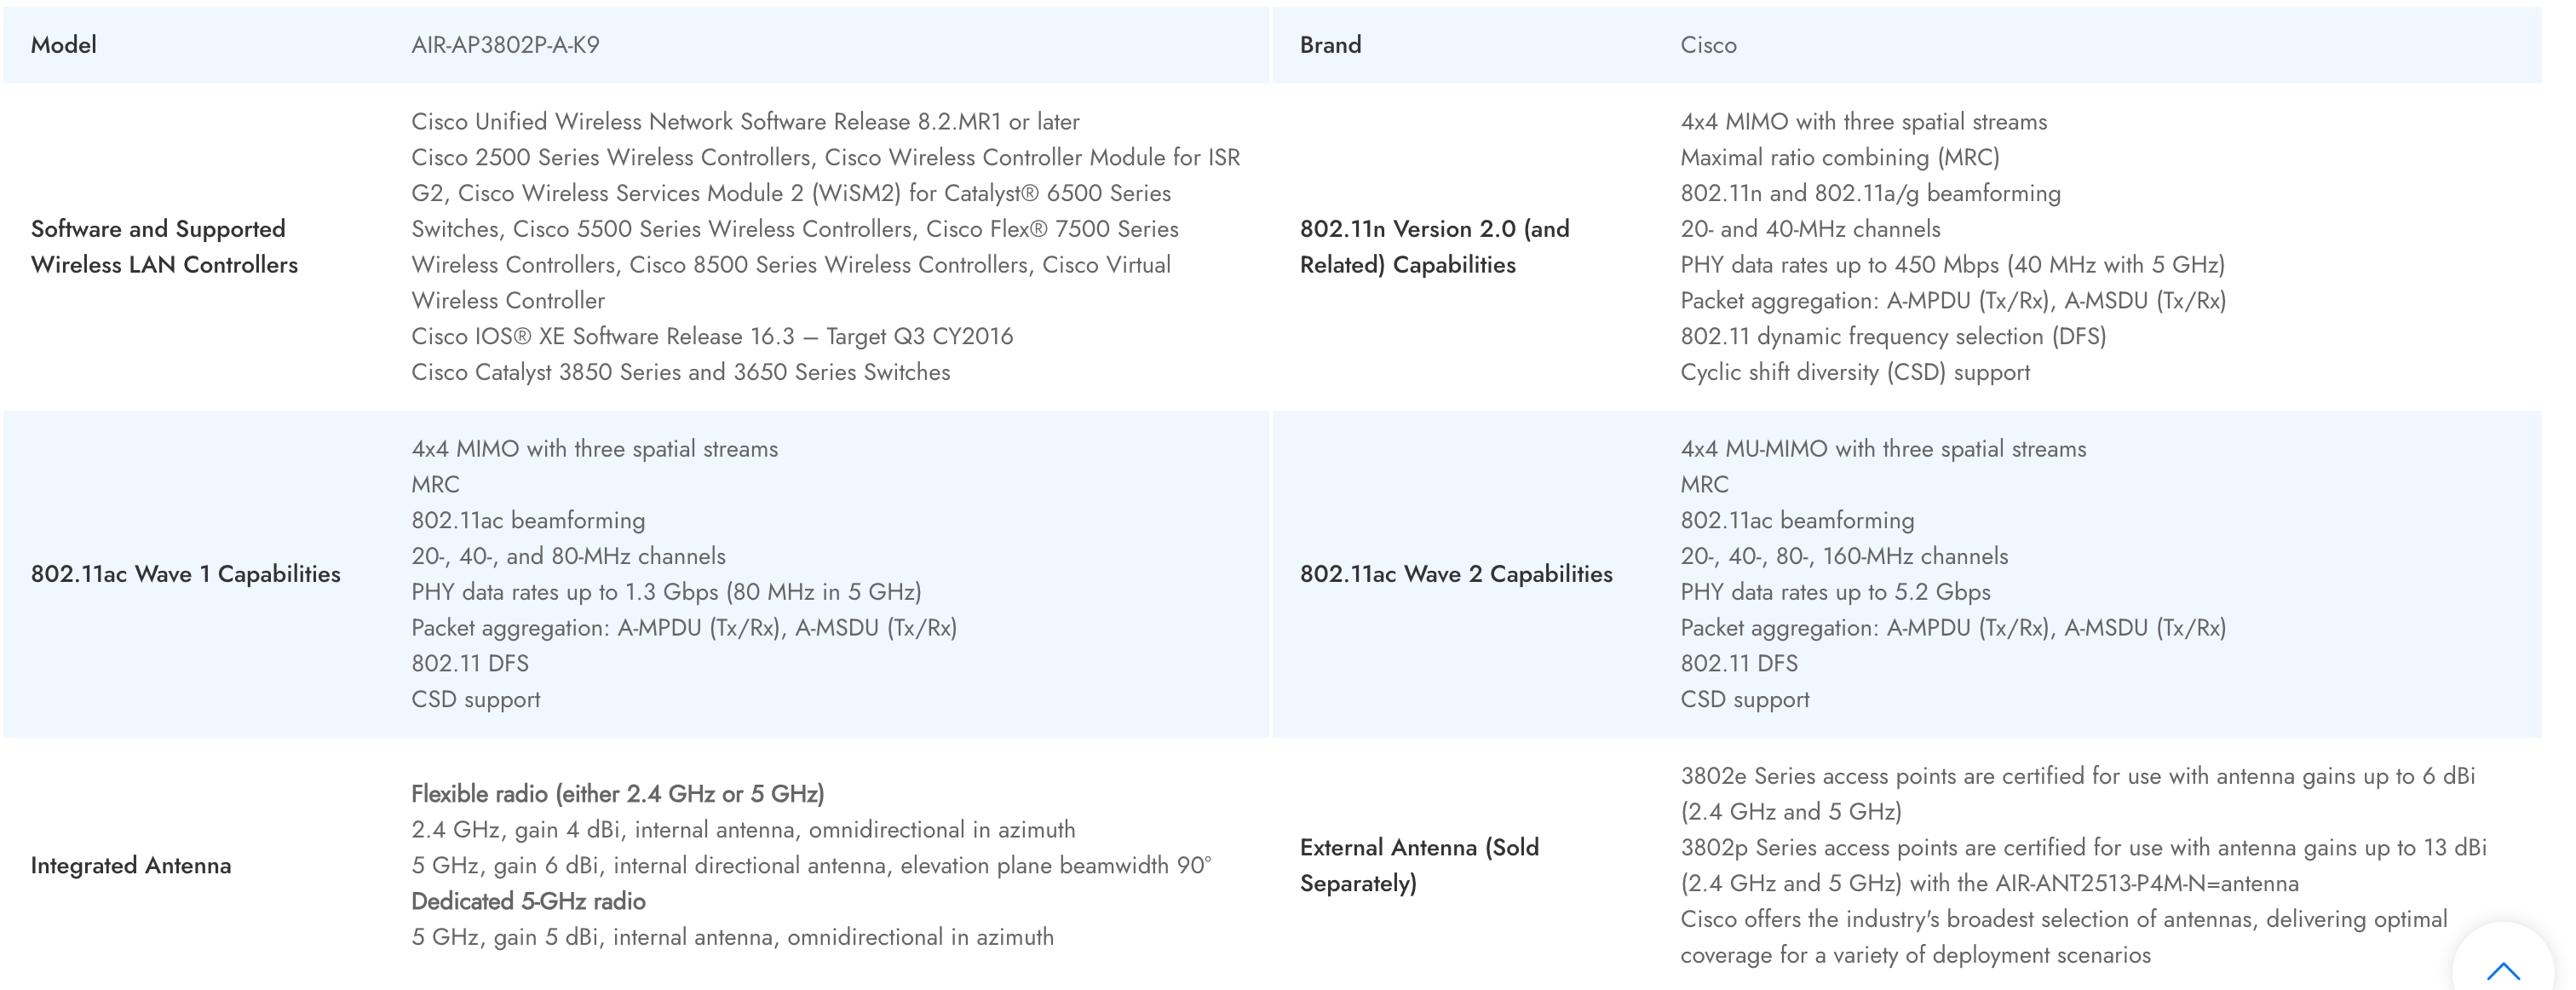Screen dimensions: 2576x990
Task: Click the Cyclic shift diversity (CSD) support line
Action: (x=1855, y=373)
